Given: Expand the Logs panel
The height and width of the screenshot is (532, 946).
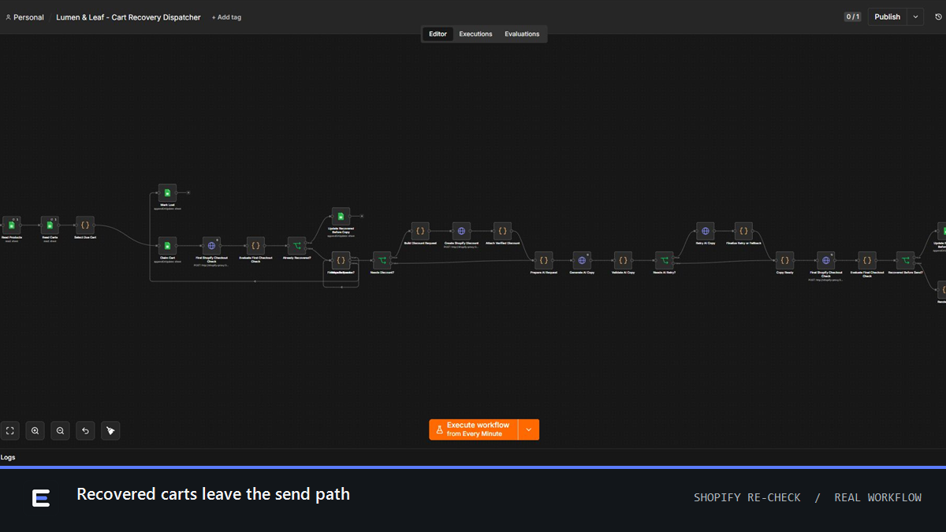Looking at the screenshot, I should click(x=8, y=457).
